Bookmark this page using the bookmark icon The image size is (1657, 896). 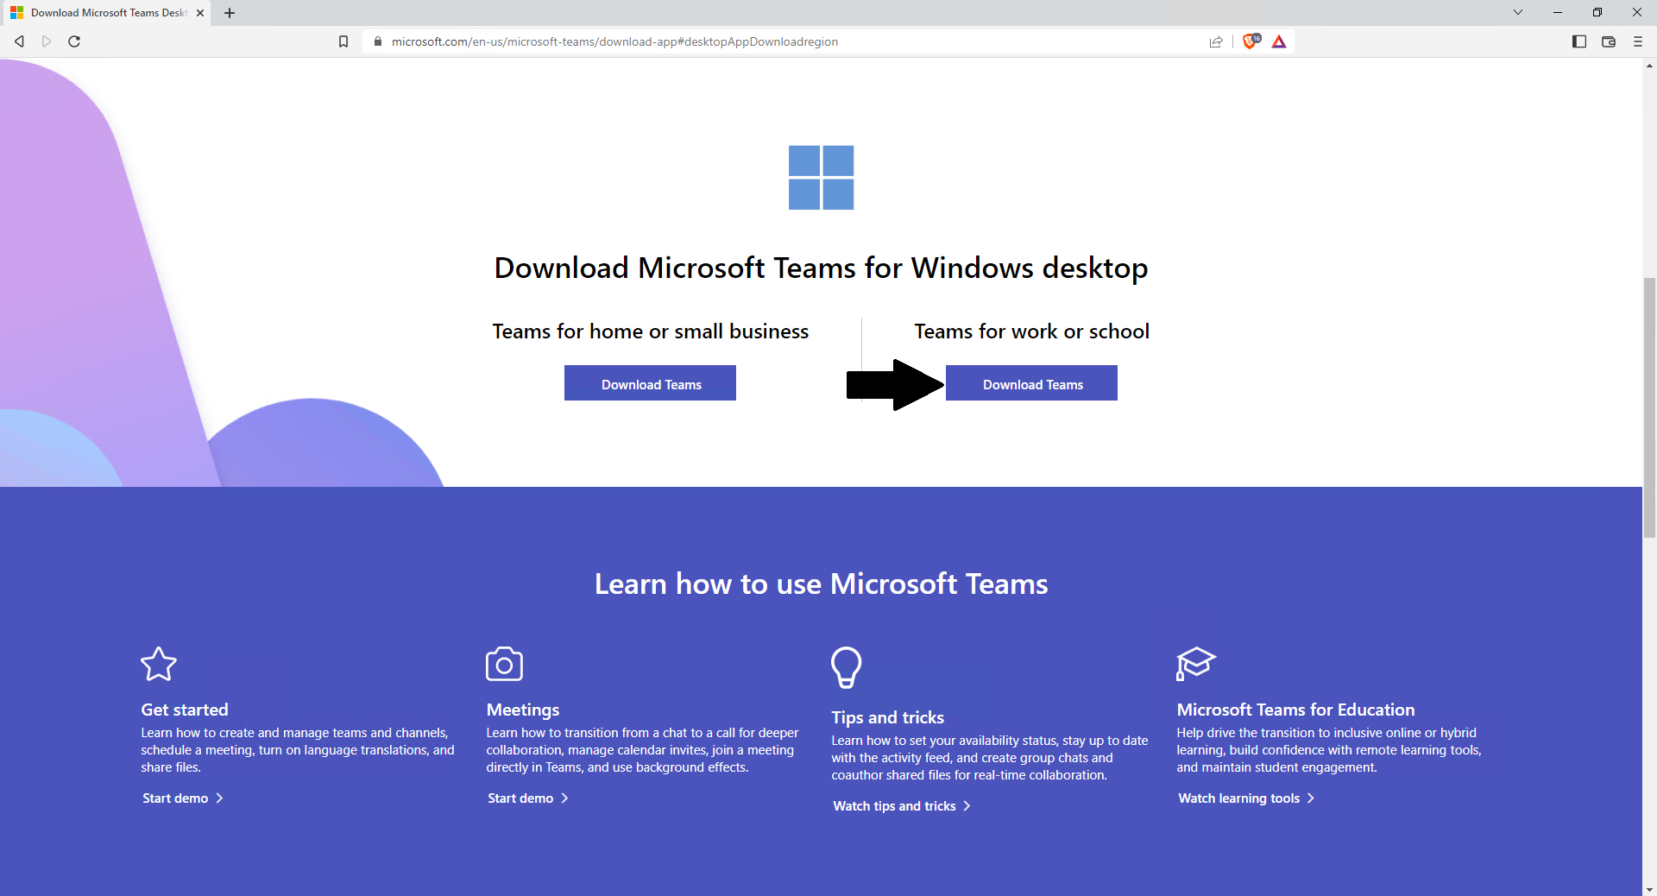pyautogui.click(x=343, y=41)
